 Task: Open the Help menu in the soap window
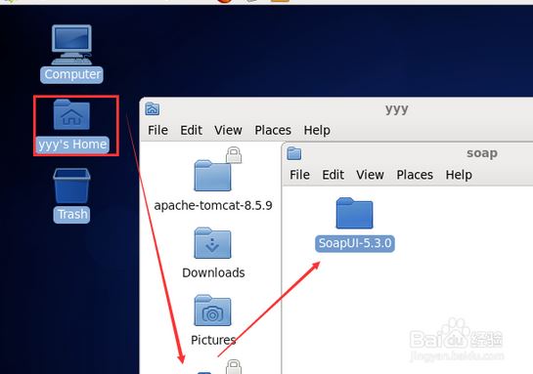click(x=459, y=175)
